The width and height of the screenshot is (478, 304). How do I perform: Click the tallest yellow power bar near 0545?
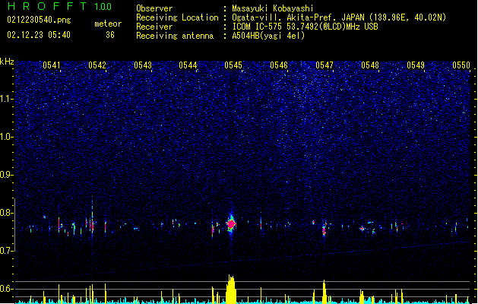pyautogui.click(x=231, y=289)
